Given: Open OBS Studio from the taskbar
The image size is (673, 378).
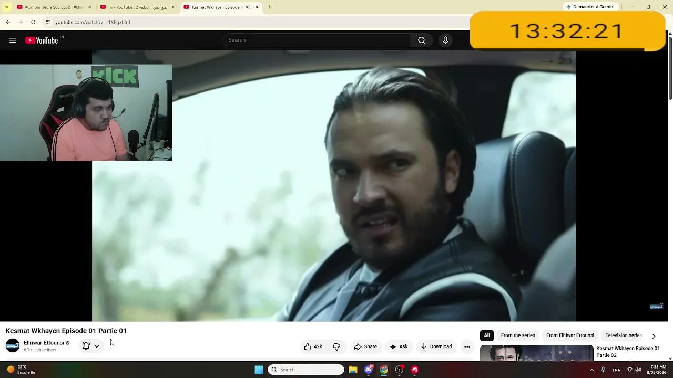Looking at the screenshot, I should click(400, 370).
